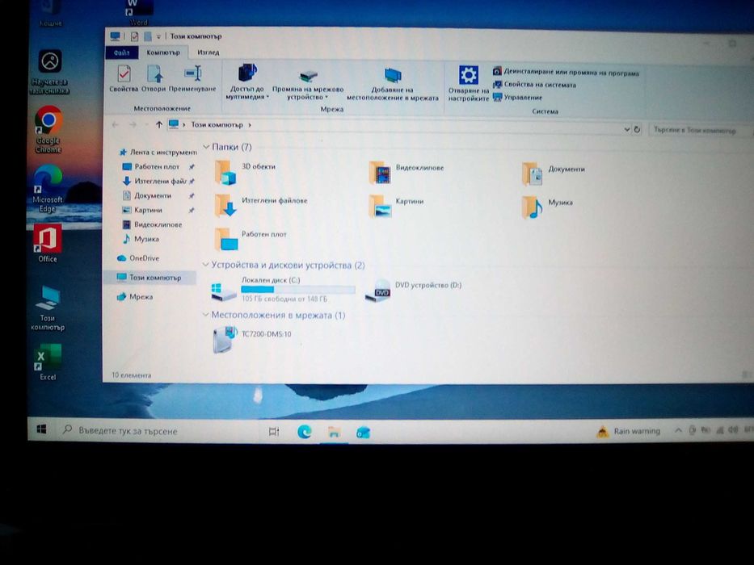Select network location TC7200-DMS:10

tap(252, 338)
